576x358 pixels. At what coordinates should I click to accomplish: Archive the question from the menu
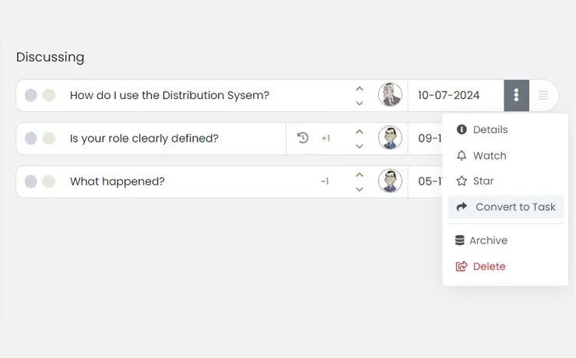tap(488, 240)
